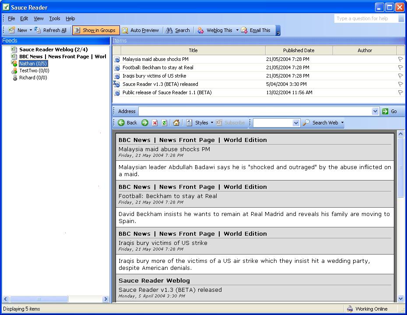Open the main toolbar options overflow arrow

click(278, 30)
